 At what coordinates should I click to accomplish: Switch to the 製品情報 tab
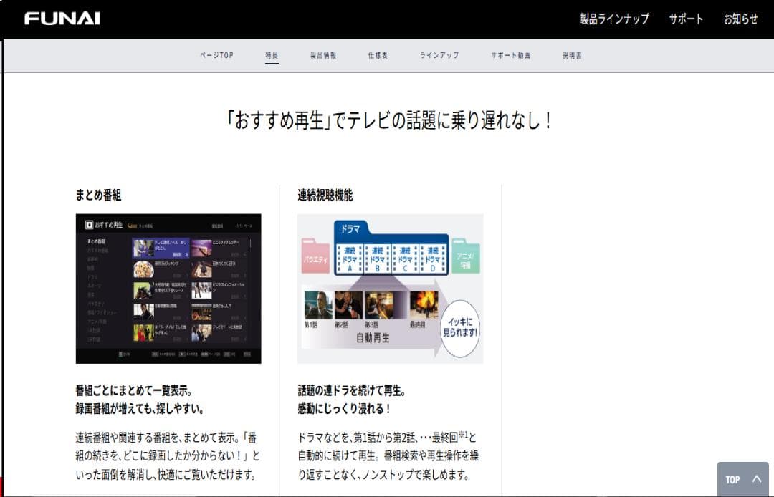pyautogui.click(x=325, y=54)
